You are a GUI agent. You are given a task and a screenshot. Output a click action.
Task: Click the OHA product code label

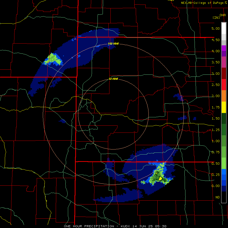223,15
